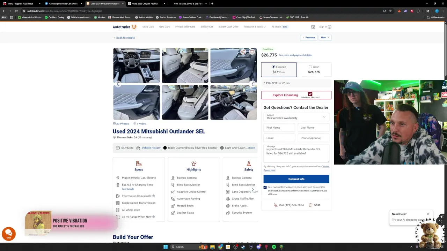Screen dimensions: 447x251
Task: Click the Safety cone icon
Action: [x=249, y=163]
